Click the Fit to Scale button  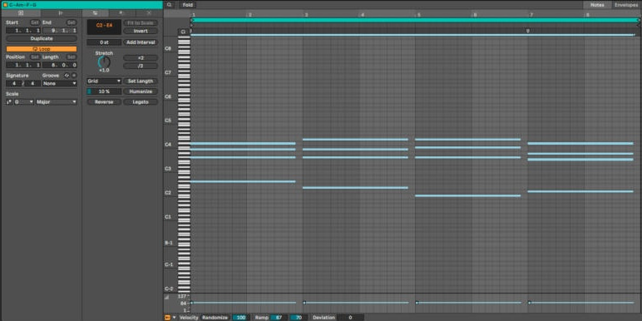coord(141,23)
